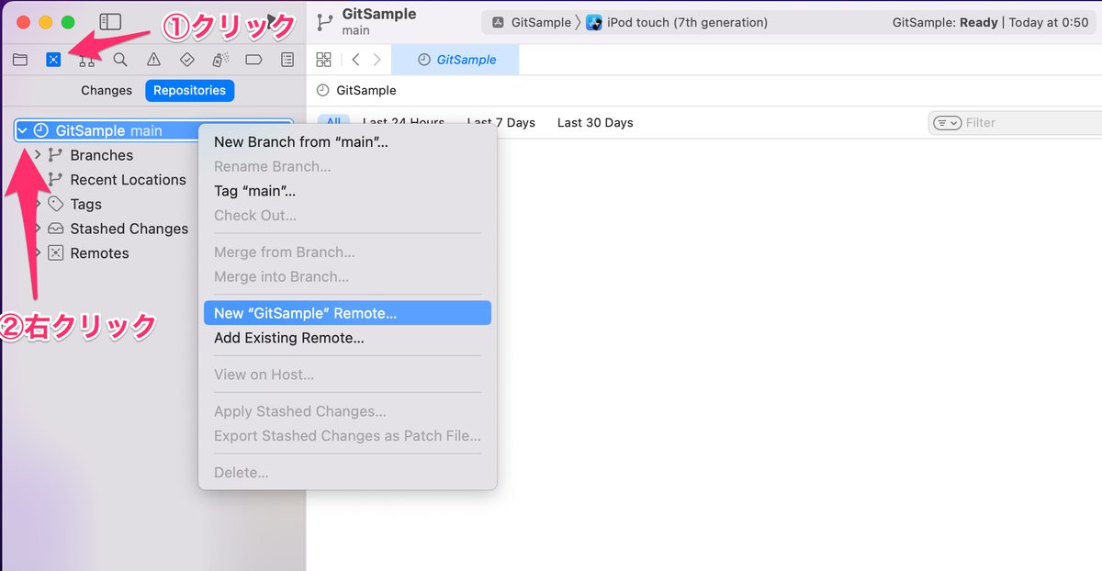
Task: Switch to the Repositories tab
Action: pyautogui.click(x=189, y=90)
